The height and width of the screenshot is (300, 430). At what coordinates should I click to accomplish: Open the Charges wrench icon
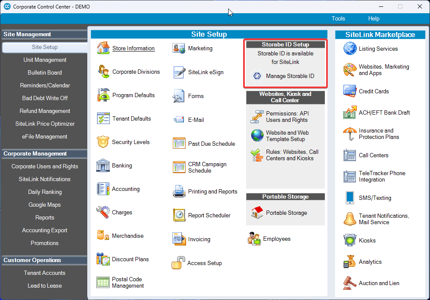click(x=103, y=212)
